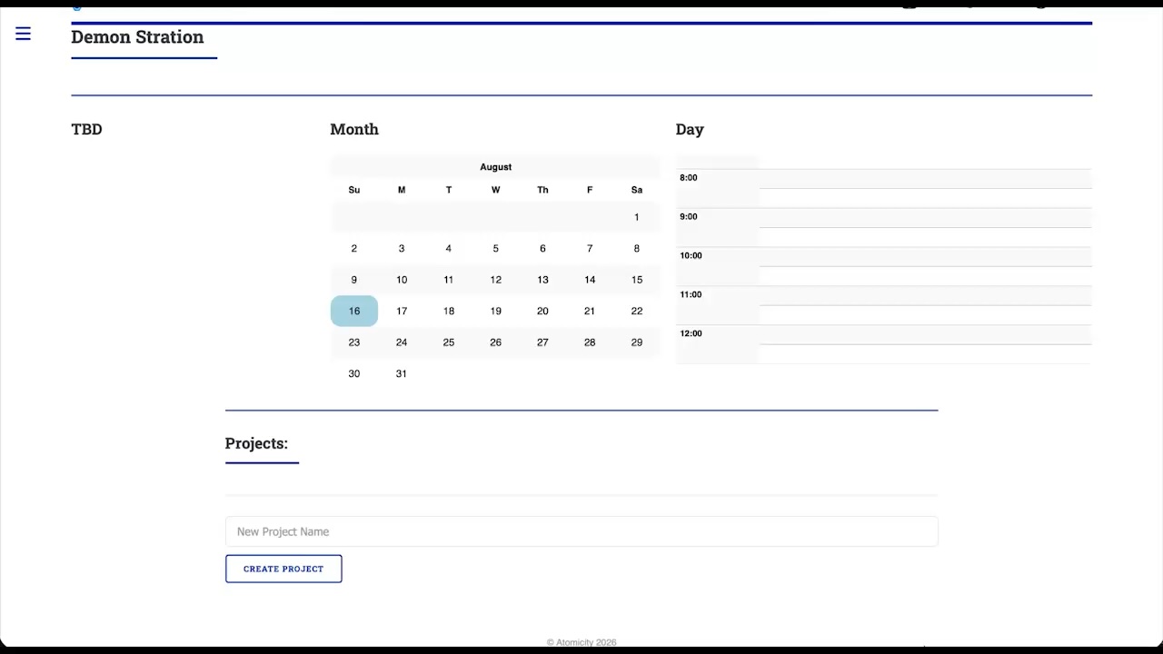Click the 8:00 time slot
1163x654 pixels.
pos(883,179)
